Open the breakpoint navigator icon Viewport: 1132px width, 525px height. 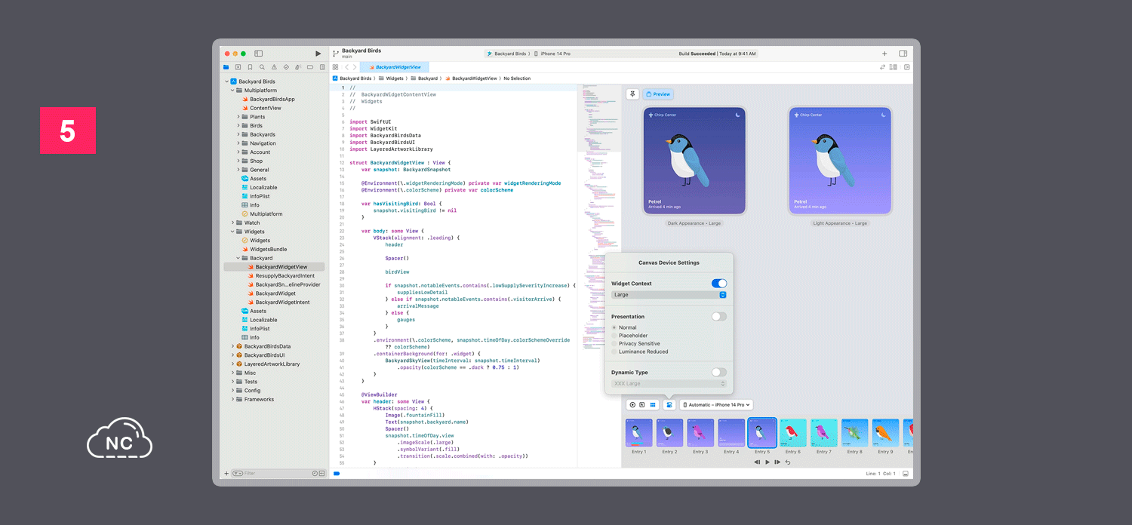click(x=310, y=67)
